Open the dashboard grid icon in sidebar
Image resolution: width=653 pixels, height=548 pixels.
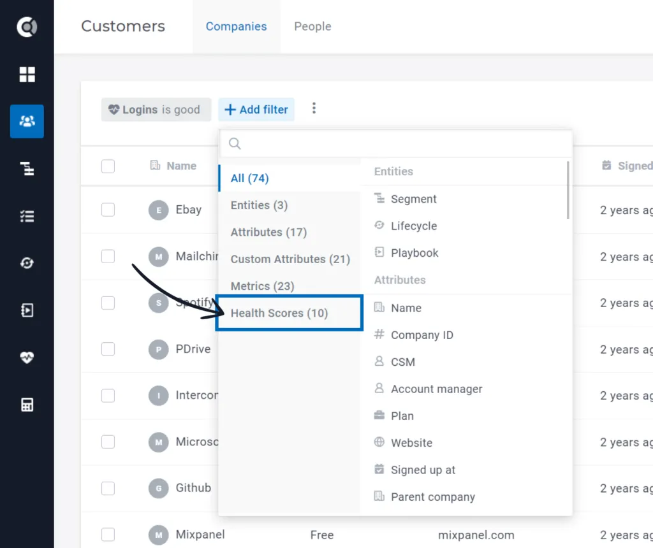point(27,75)
